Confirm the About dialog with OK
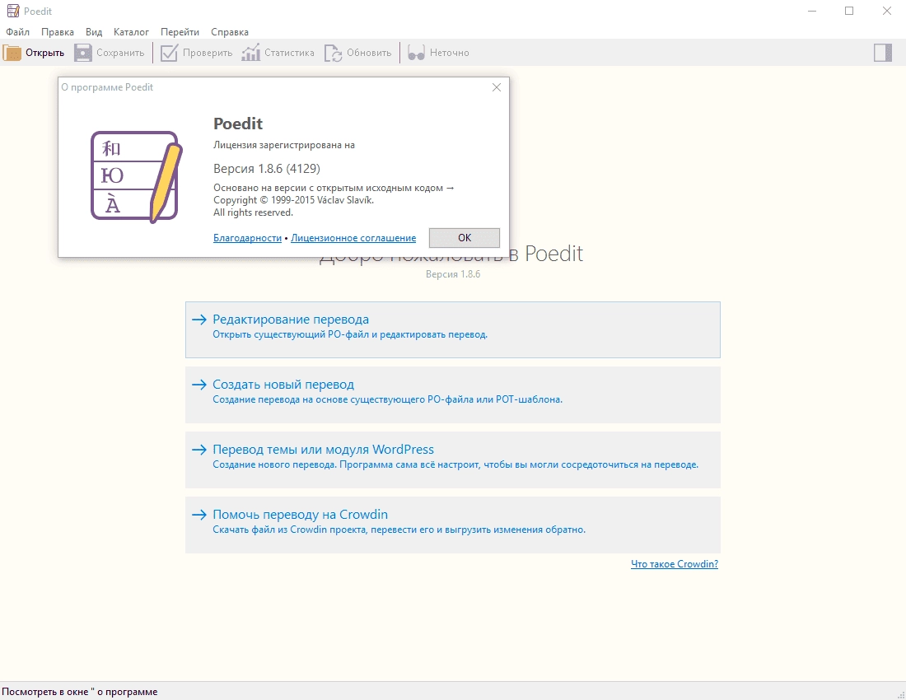Viewport: 906px width, 700px height. point(465,237)
